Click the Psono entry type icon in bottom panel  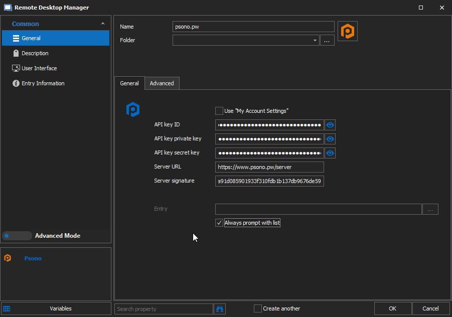[8, 258]
